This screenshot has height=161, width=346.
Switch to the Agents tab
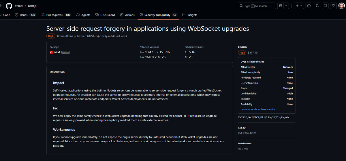point(83,15)
